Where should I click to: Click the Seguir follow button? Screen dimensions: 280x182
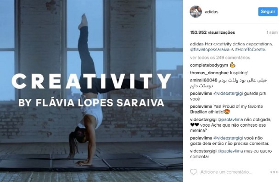click(268, 12)
